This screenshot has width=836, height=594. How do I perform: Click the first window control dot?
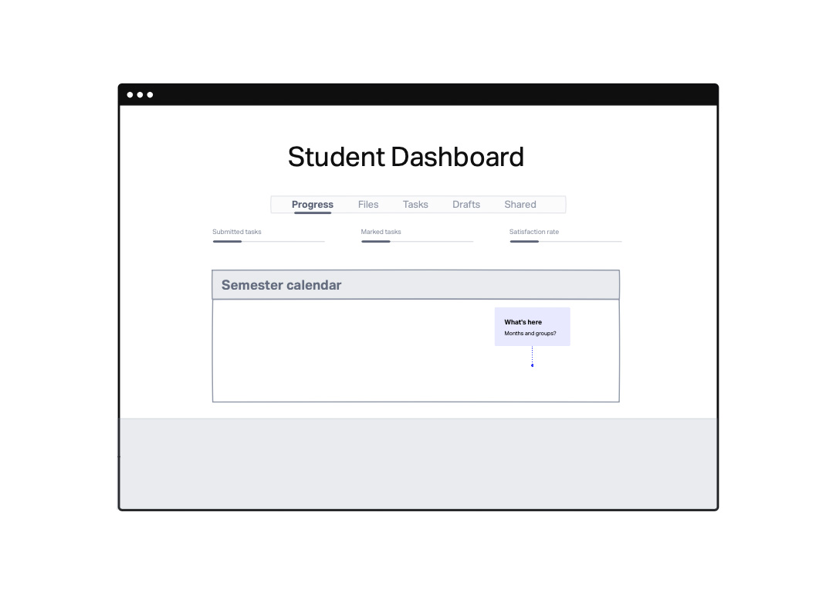coord(130,95)
